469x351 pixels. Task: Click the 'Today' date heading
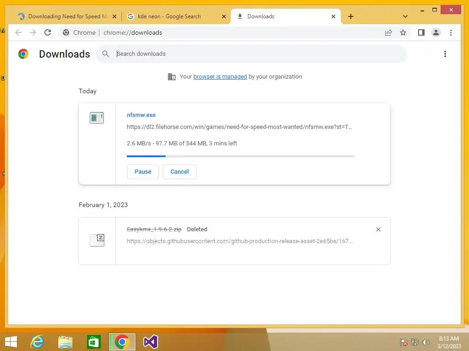[87, 91]
